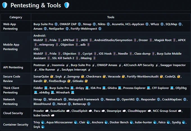This screenshot has height=131, width=191.
Task: Click the Kite Runner entry
Action: click(x=47, y=70)
